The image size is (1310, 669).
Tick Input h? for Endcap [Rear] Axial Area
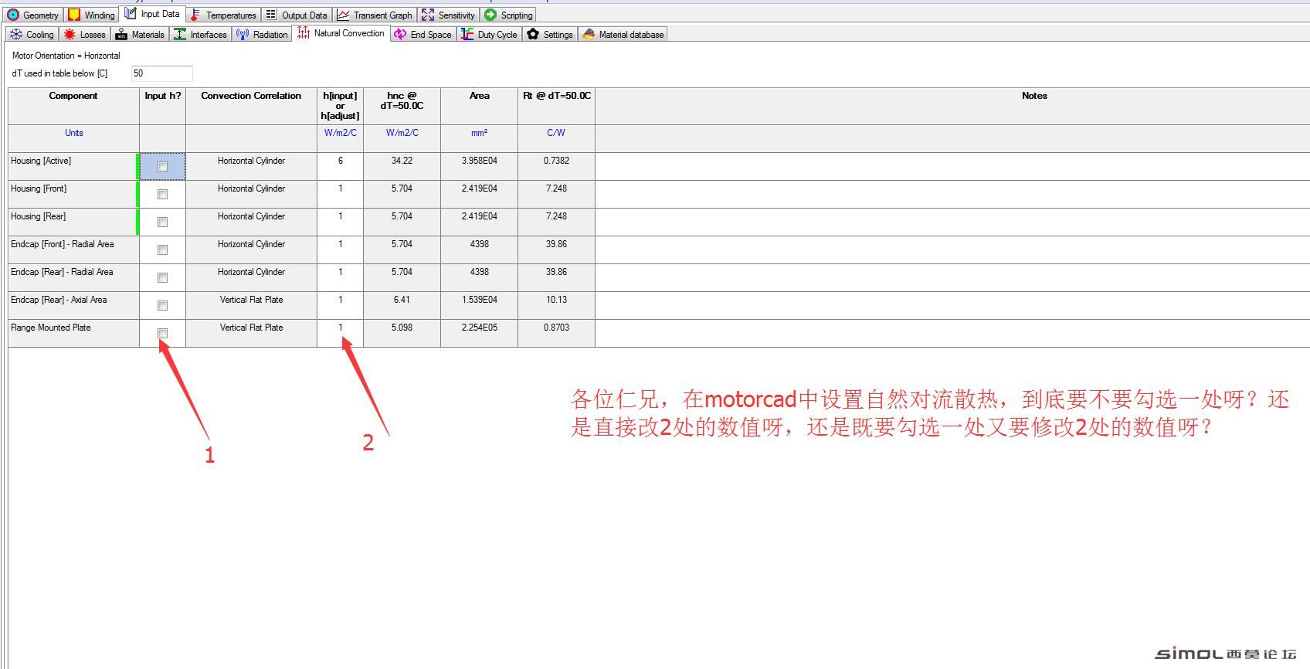162,305
